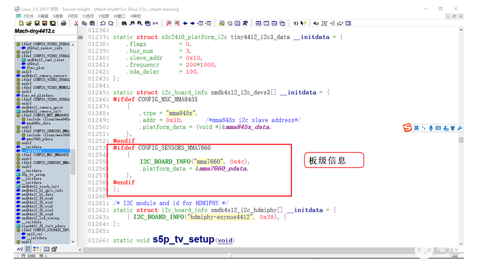Click the Sogou S input method logo
Screen dimensions: 483x260
tap(408, 128)
